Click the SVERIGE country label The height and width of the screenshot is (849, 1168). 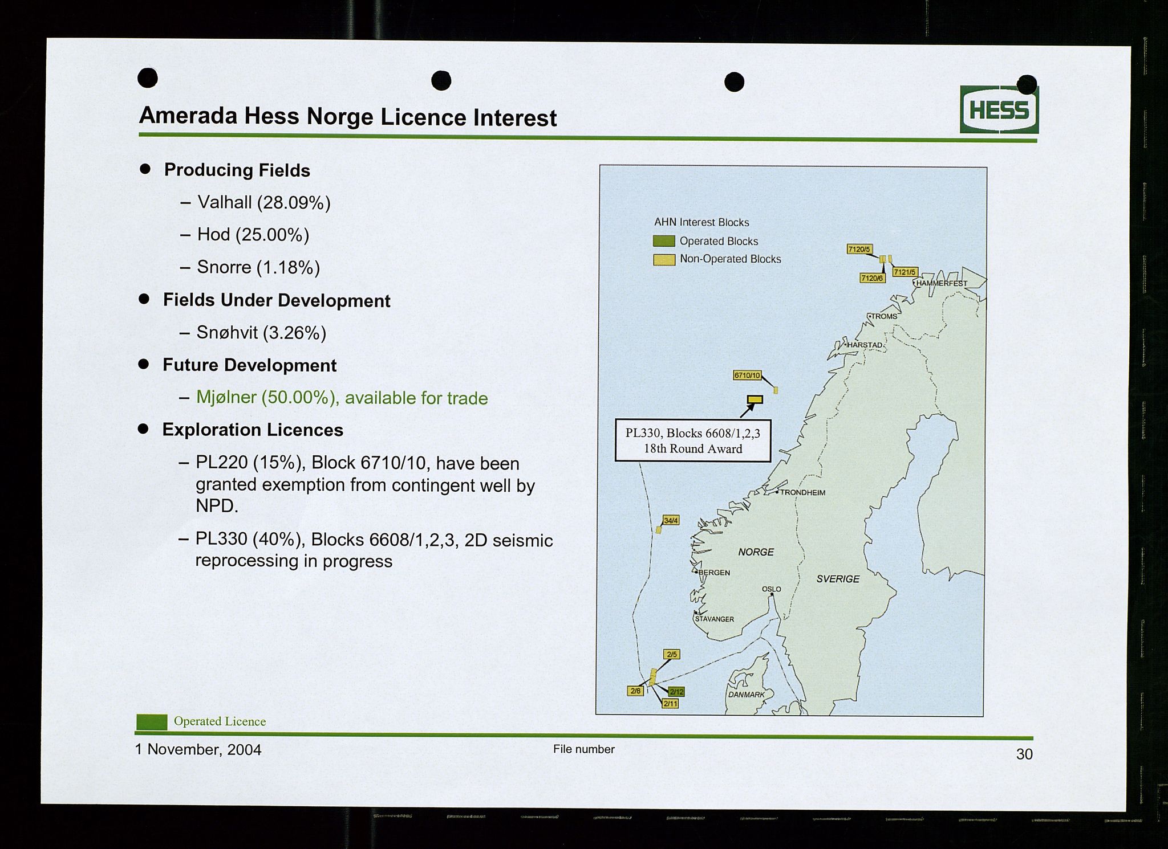(x=838, y=579)
